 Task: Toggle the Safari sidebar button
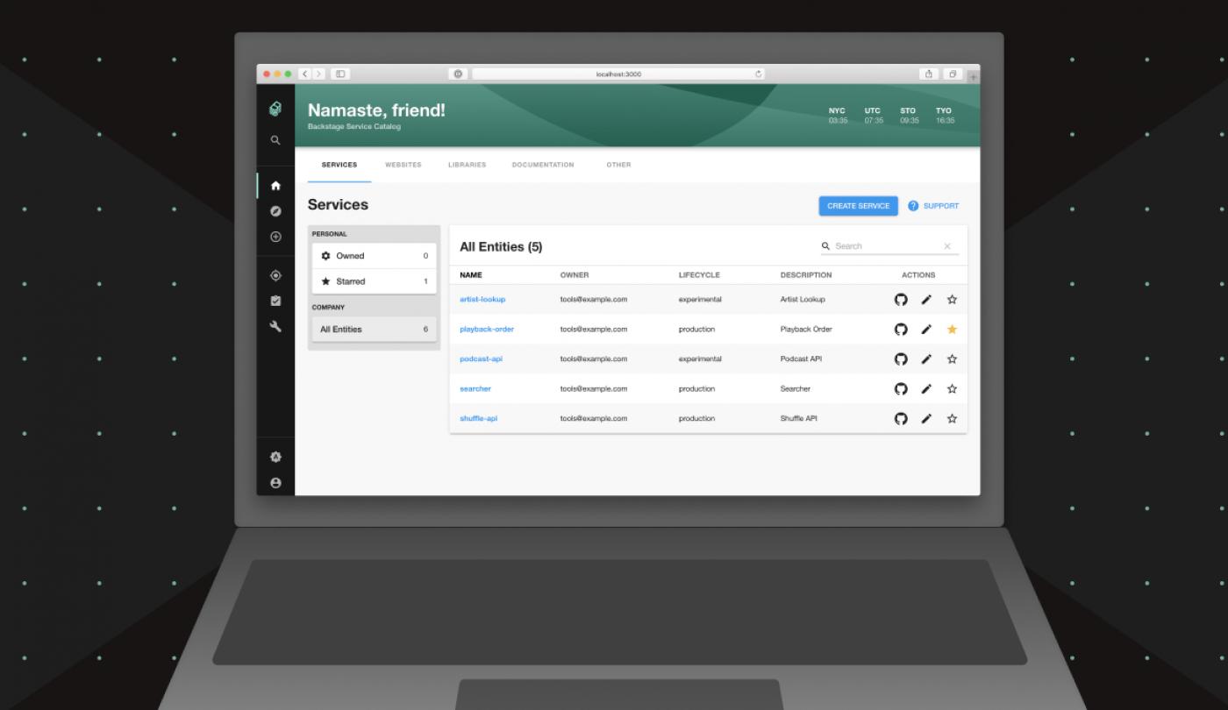click(x=340, y=75)
